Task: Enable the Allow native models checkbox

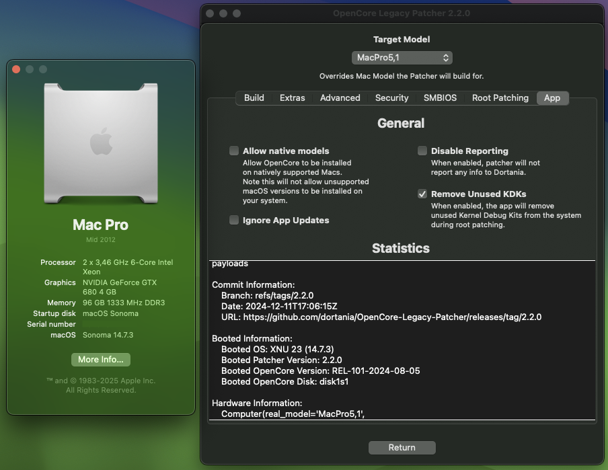Action: click(234, 151)
